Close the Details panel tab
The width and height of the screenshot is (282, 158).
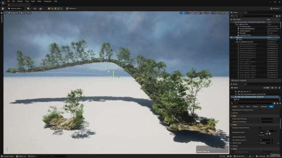point(245,84)
